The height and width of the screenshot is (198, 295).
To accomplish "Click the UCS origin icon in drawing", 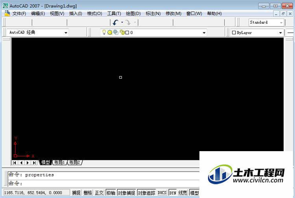I will (15, 155).
